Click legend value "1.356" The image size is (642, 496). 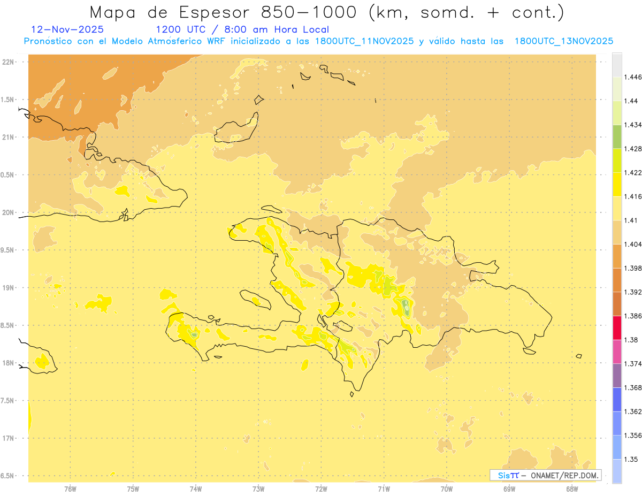pos(633,436)
